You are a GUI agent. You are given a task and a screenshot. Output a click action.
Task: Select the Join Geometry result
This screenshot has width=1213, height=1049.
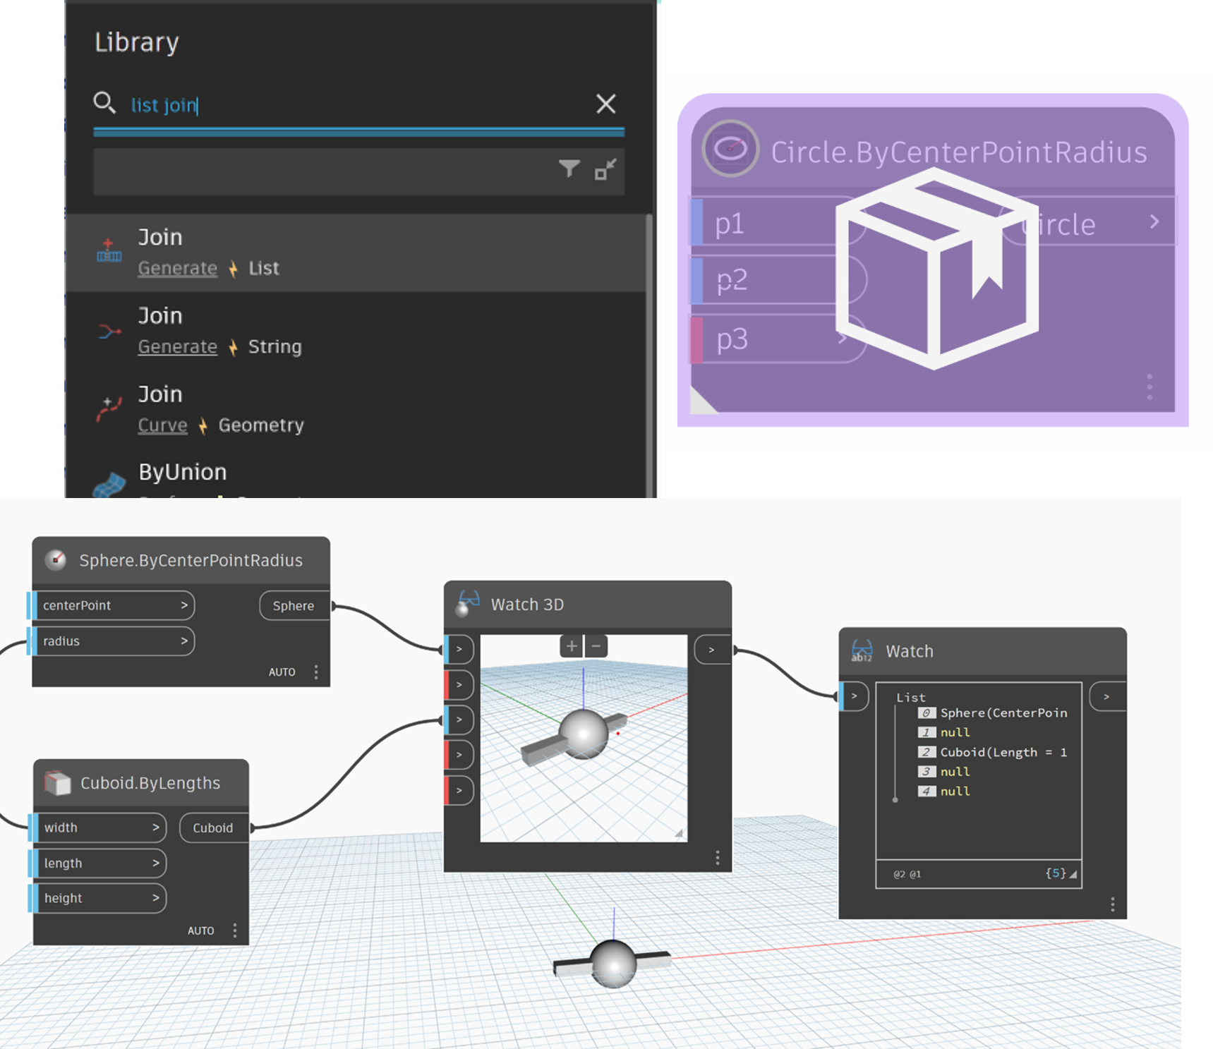click(x=357, y=409)
